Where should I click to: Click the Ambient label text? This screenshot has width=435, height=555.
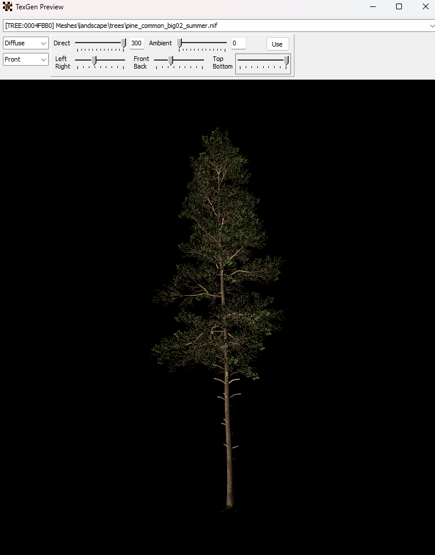tap(160, 44)
